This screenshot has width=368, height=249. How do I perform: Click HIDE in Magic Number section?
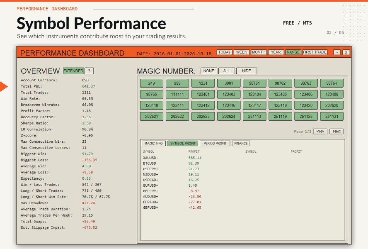point(247,71)
